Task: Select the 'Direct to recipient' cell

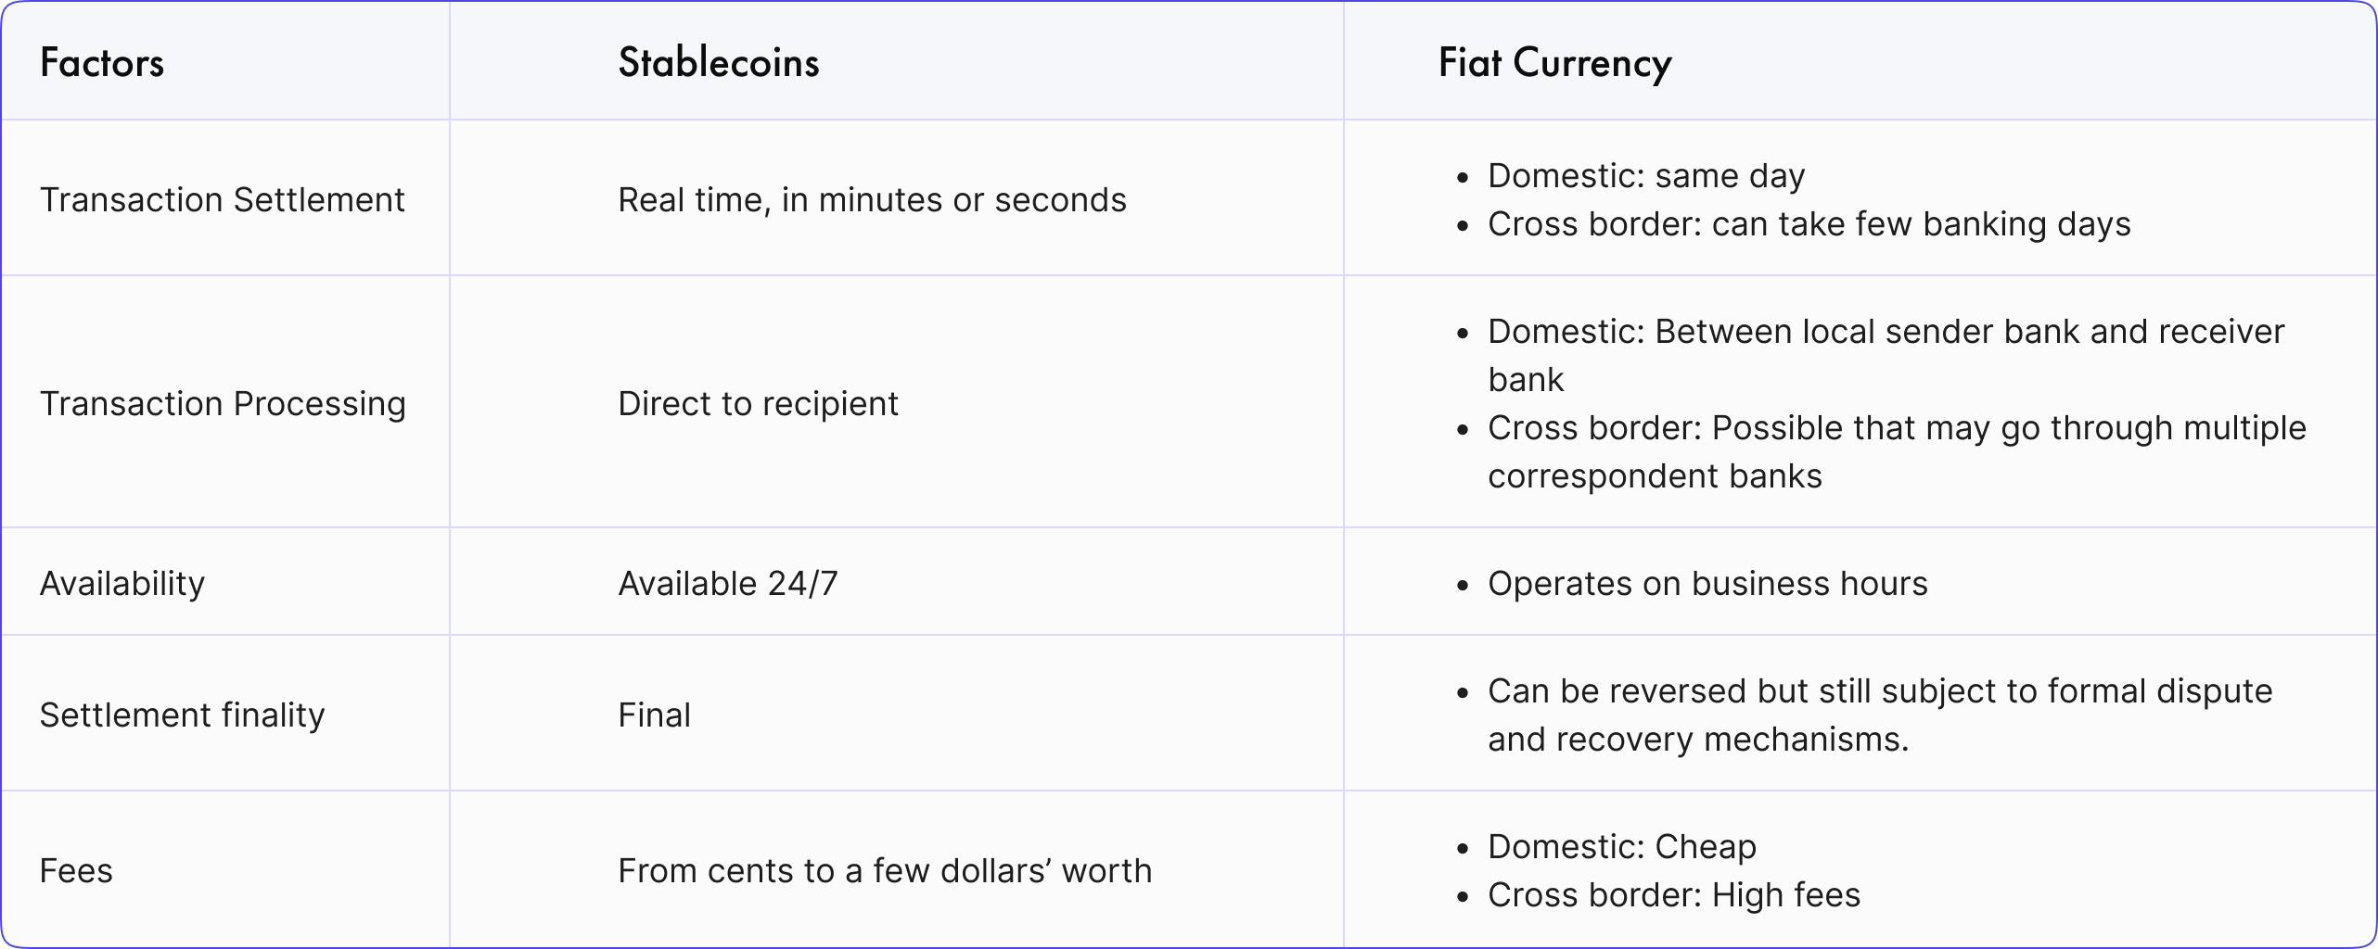Action: tap(758, 404)
